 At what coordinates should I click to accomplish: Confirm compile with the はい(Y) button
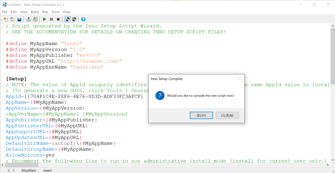coord(201,115)
